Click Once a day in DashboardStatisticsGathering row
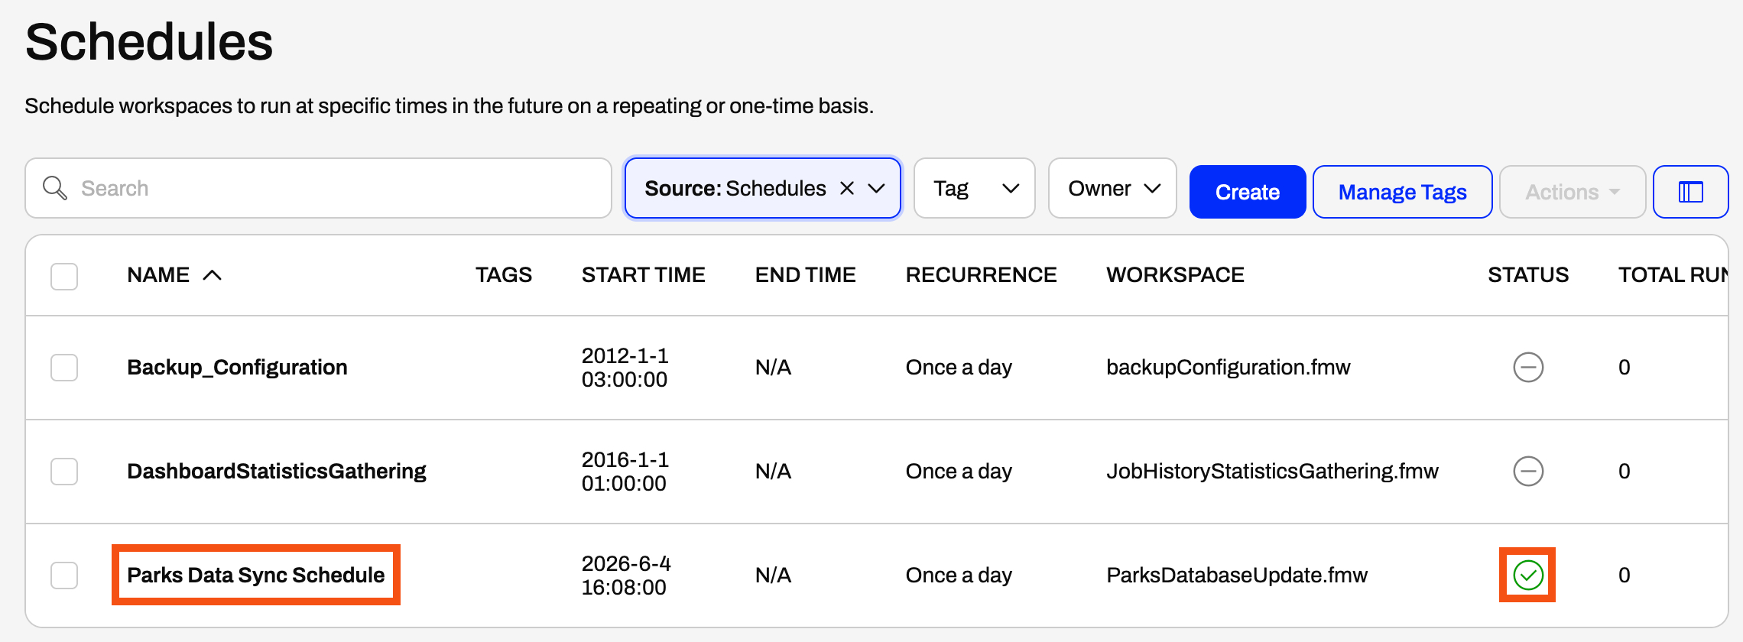The image size is (1743, 642). point(959,472)
